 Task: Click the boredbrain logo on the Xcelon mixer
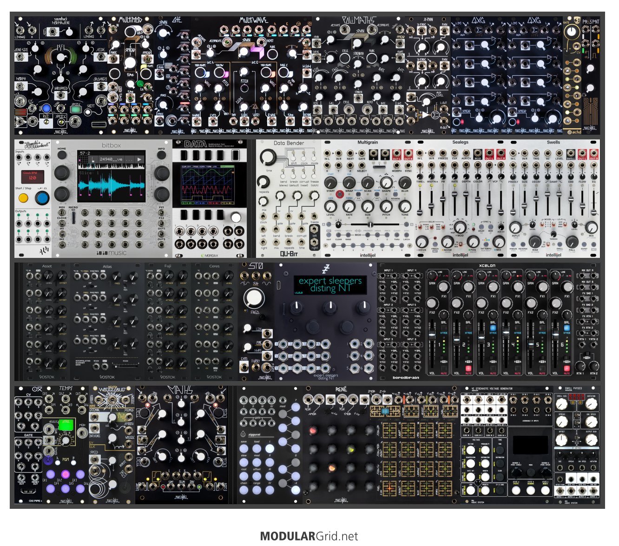(x=405, y=377)
